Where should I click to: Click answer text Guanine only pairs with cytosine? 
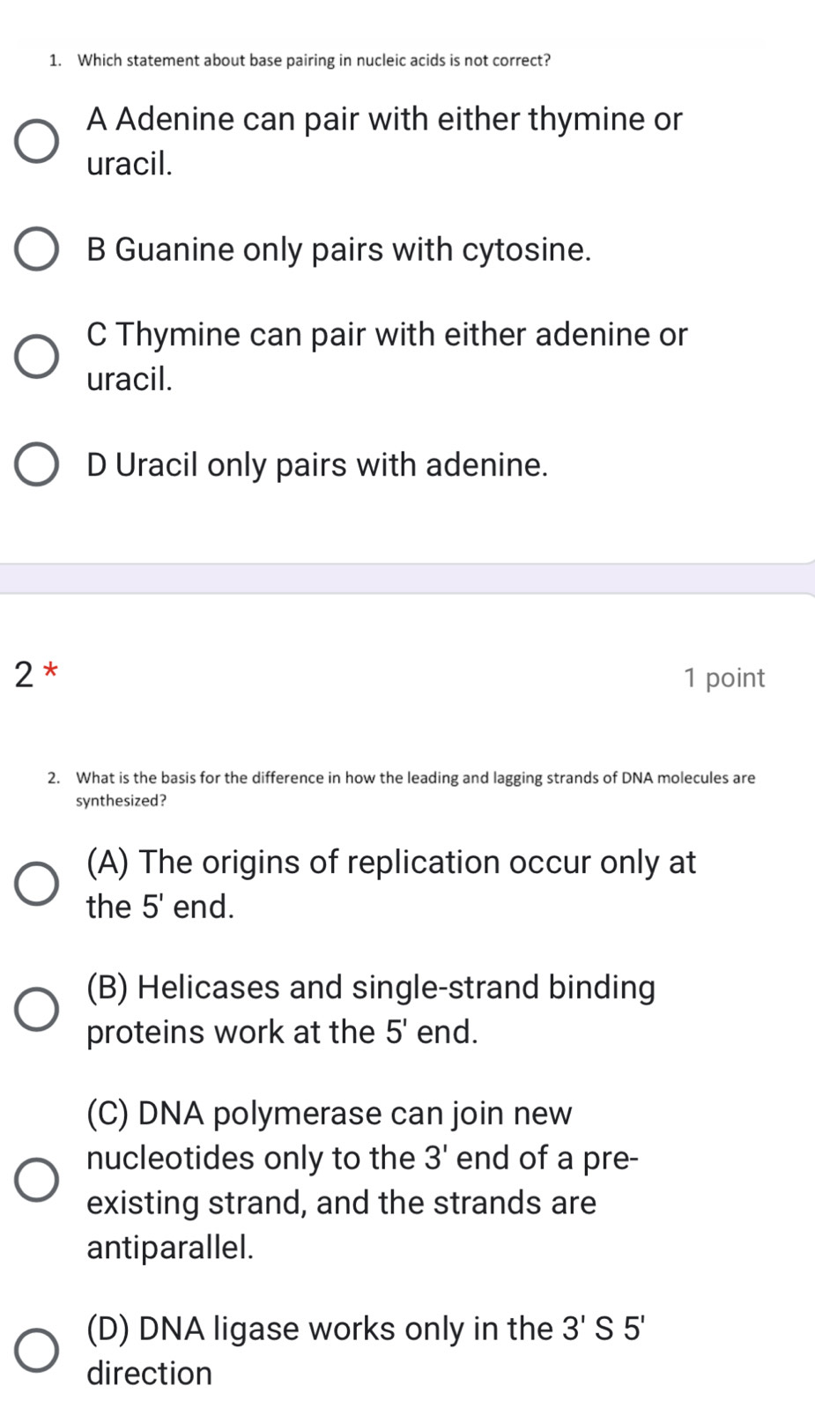tap(339, 250)
